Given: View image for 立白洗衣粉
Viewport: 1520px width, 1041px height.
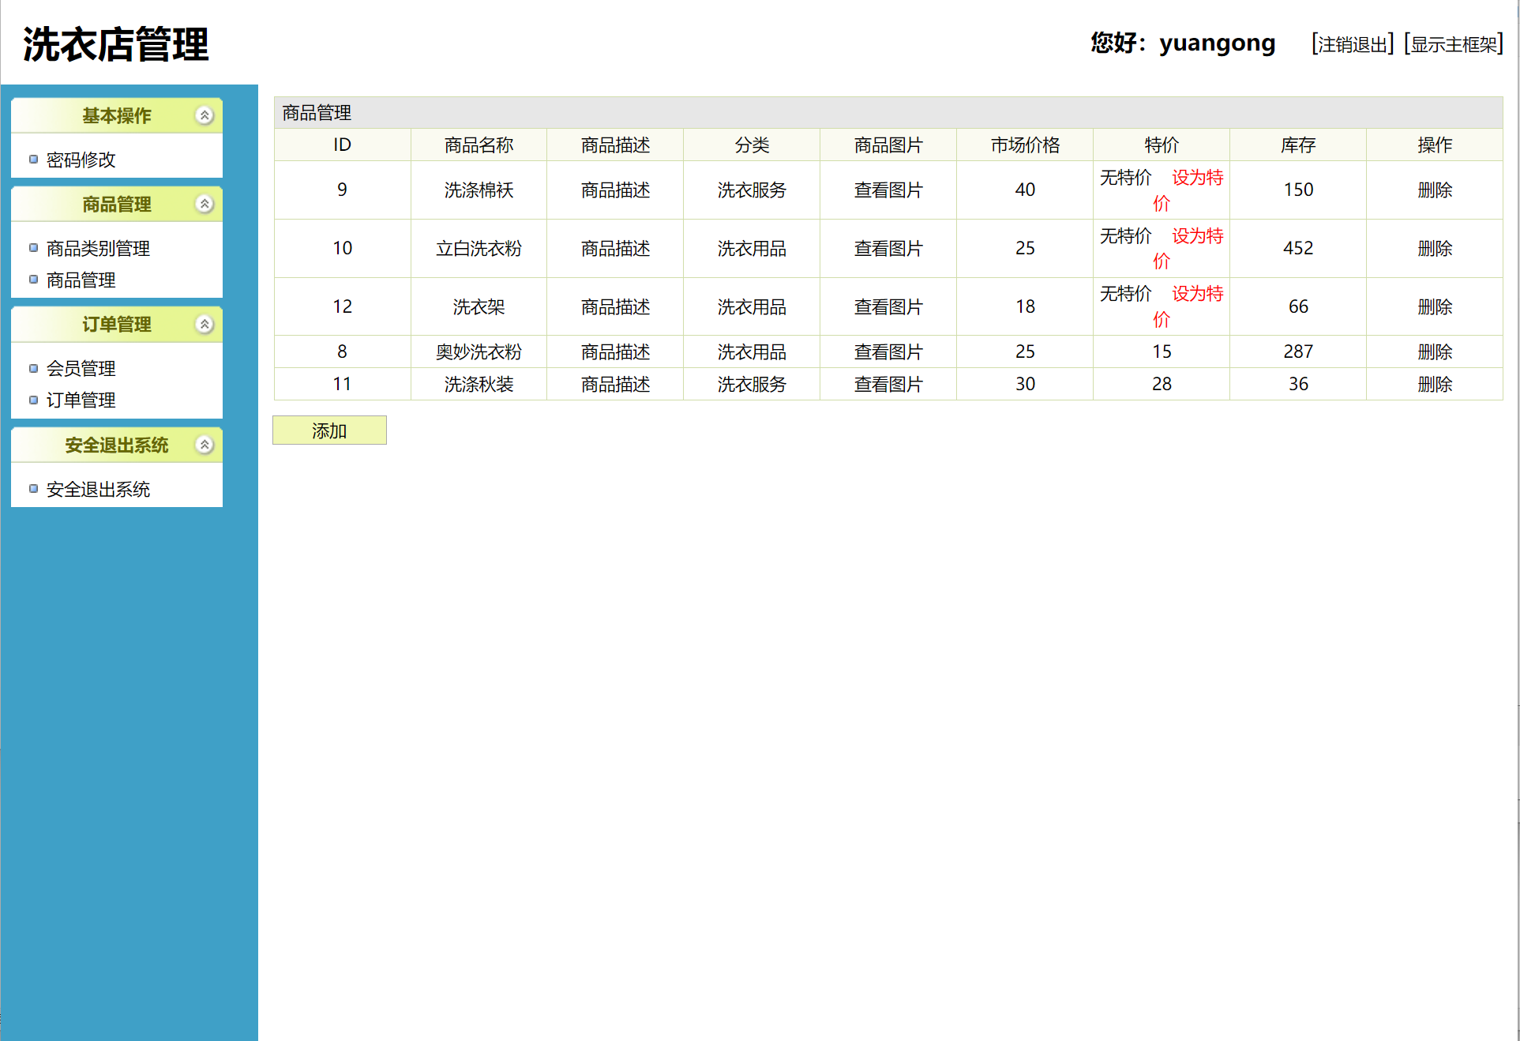Looking at the screenshot, I should tap(888, 248).
